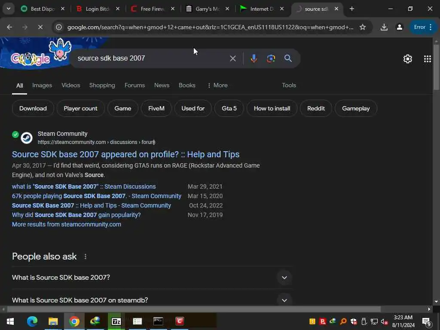Go forward in browser history

click(x=25, y=27)
